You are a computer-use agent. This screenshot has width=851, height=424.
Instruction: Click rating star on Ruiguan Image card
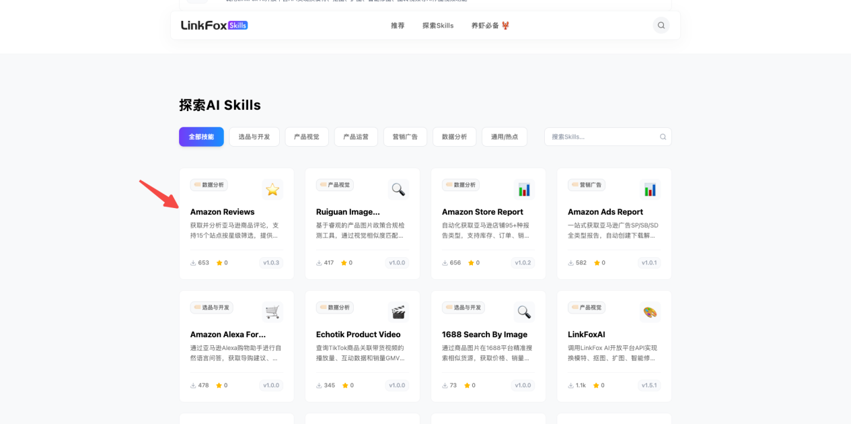(344, 263)
